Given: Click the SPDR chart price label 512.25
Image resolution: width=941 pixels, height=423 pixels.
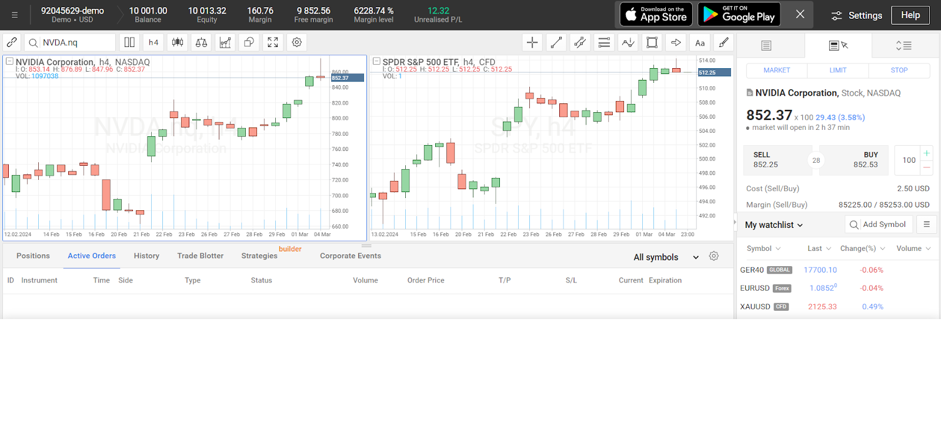Looking at the screenshot, I should (x=714, y=72).
